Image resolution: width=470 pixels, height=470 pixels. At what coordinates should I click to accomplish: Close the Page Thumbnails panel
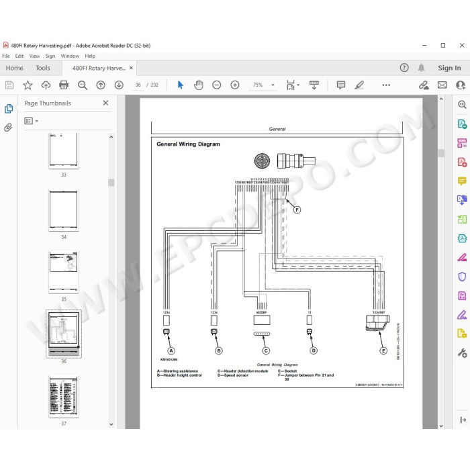[105, 103]
